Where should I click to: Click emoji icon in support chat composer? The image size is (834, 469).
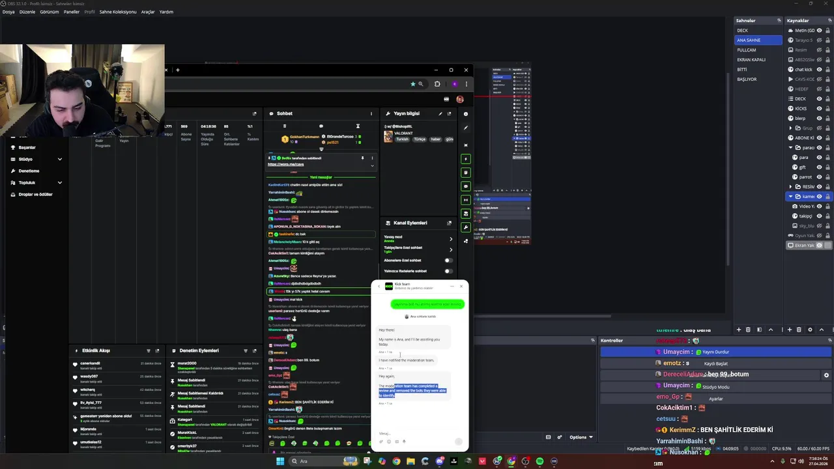389,442
